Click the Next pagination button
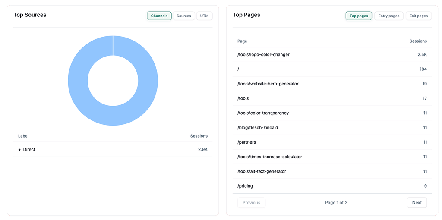Image resolution: width=442 pixels, height=220 pixels. [x=417, y=203]
